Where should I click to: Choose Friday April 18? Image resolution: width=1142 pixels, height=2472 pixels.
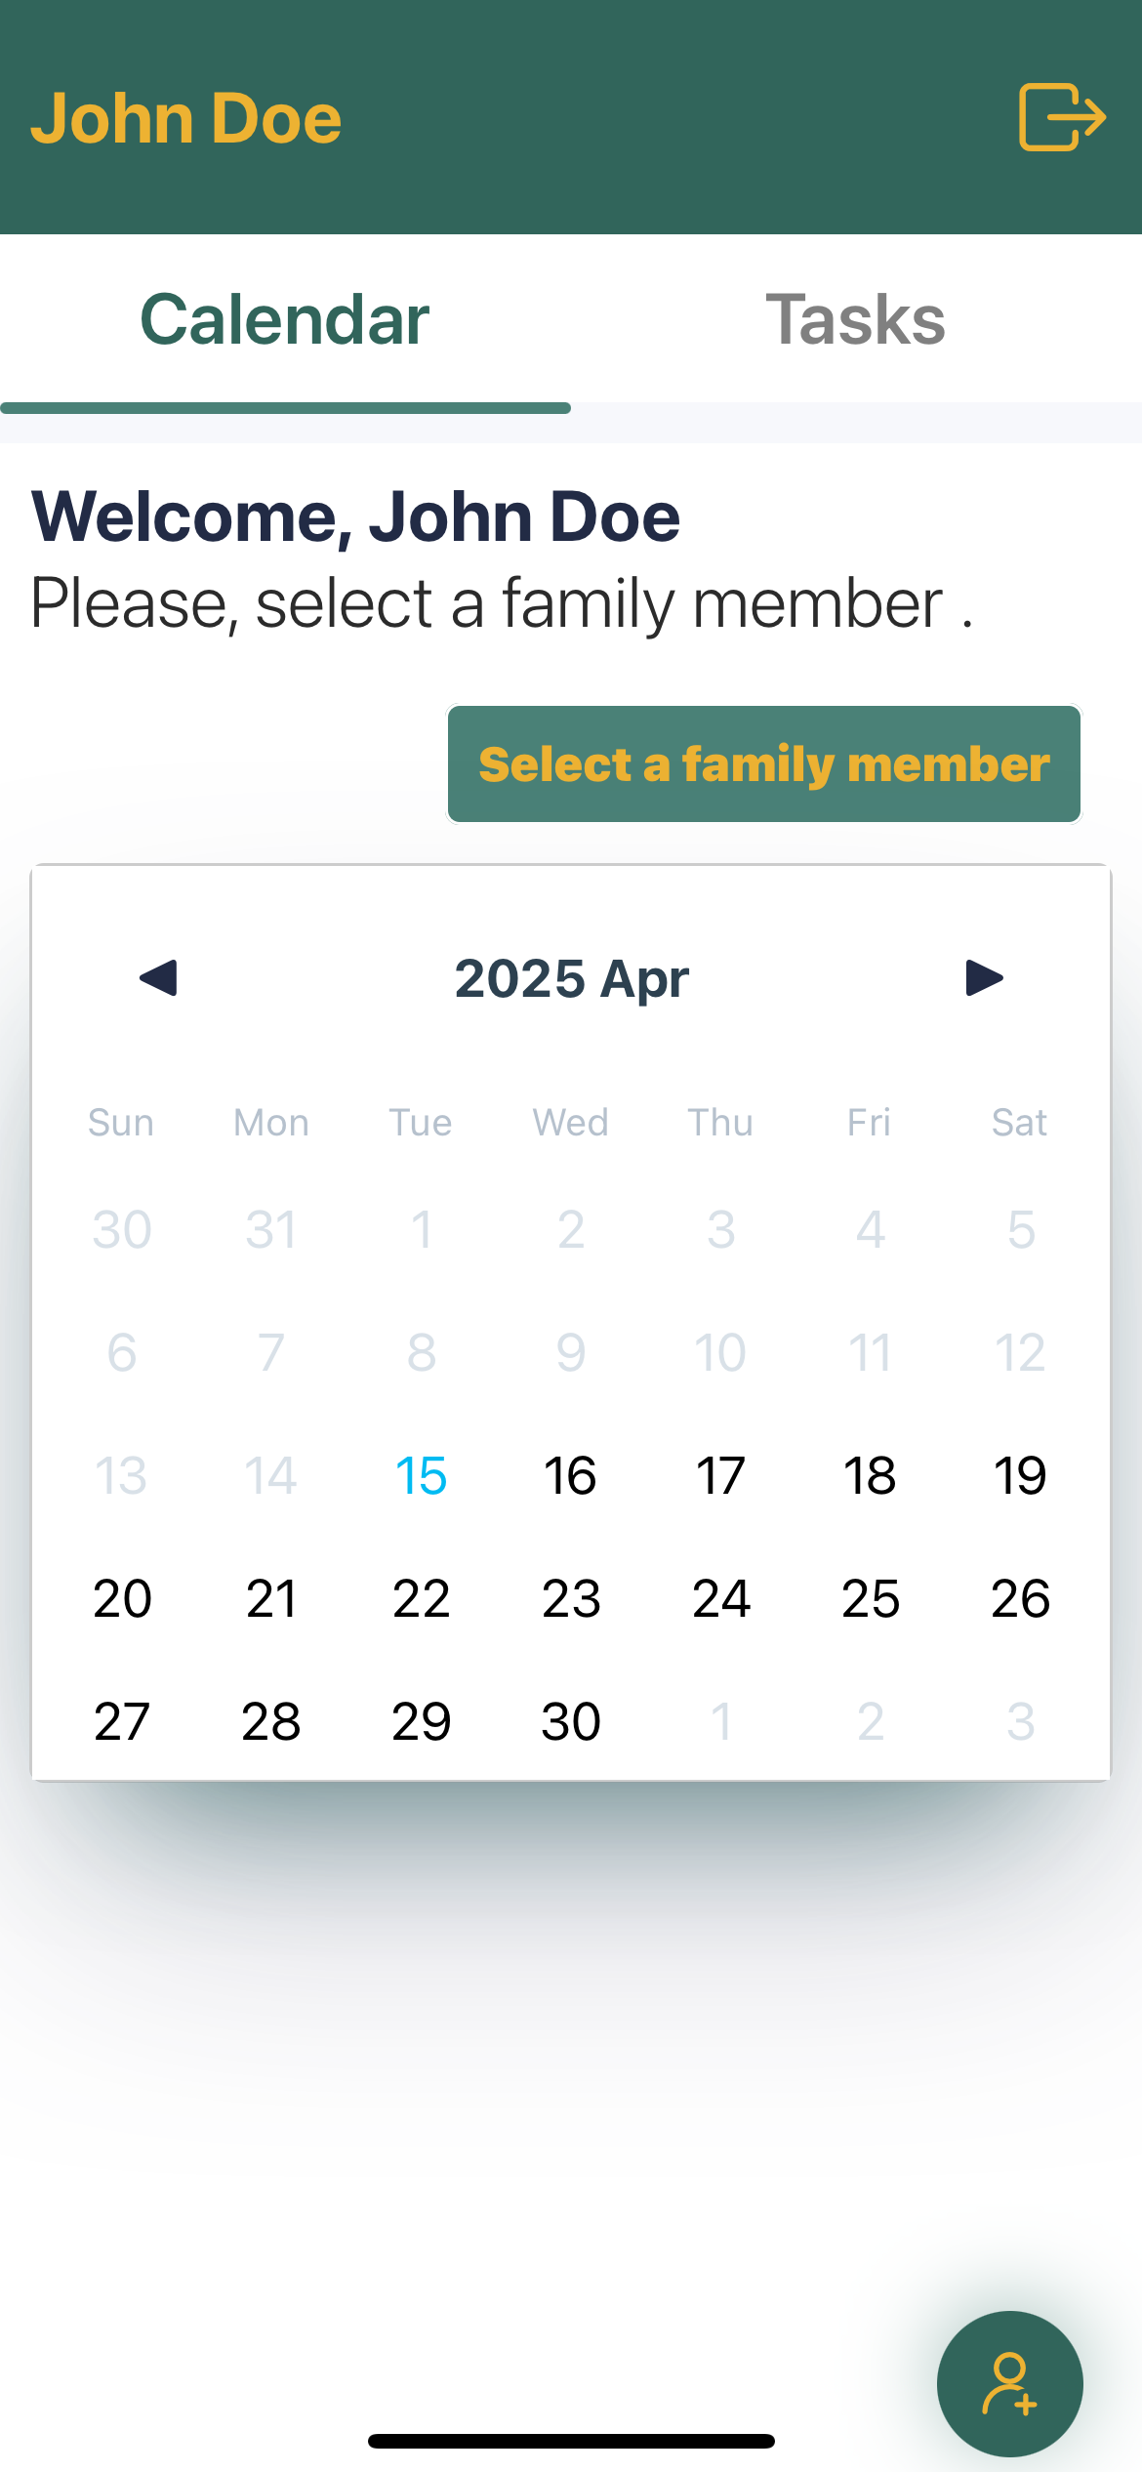(870, 1475)
